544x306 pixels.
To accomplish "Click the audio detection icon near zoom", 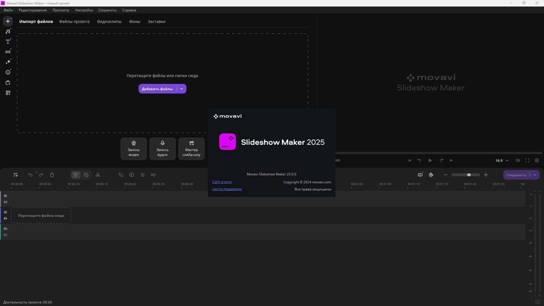I will (420, 175).
